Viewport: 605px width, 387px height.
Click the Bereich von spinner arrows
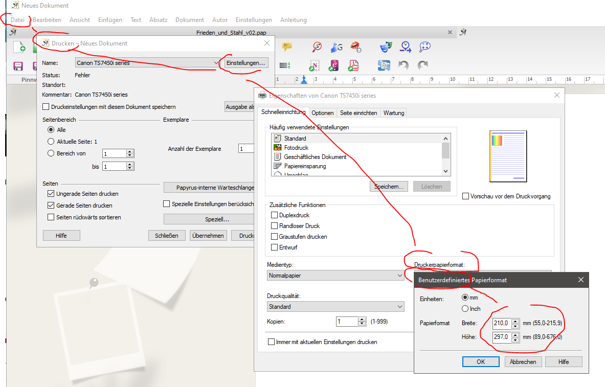[x=130, y=153]
